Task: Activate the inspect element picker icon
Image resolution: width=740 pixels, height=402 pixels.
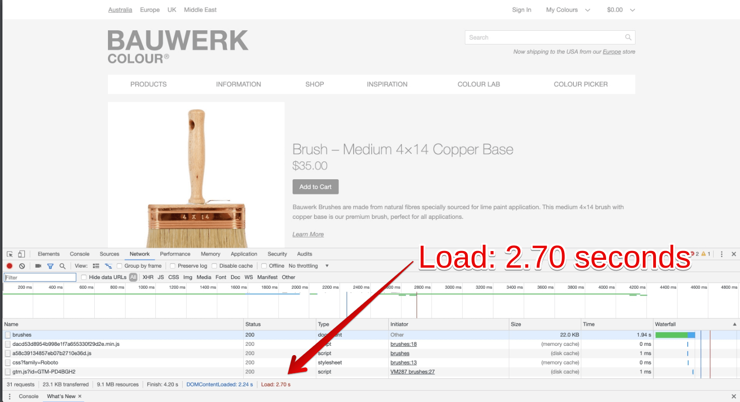Action: 9,254
